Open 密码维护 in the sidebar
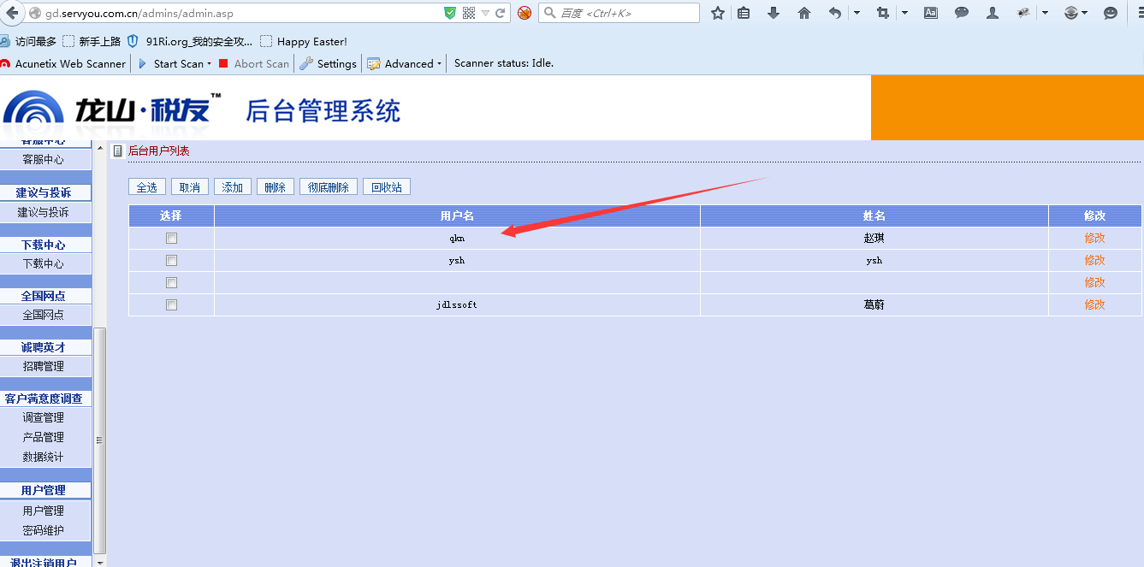Screen dimensions: 1144x567 tap(44, 530)
